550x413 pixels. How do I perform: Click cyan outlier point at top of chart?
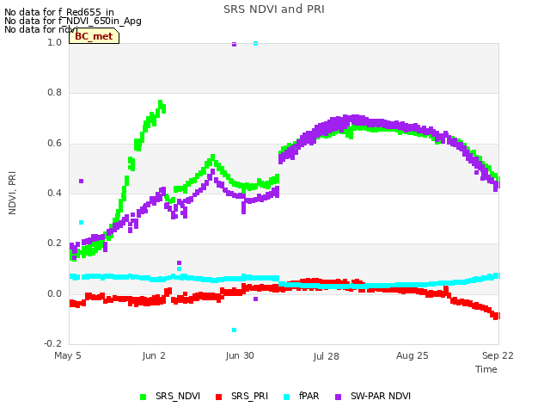pos(256,43)
